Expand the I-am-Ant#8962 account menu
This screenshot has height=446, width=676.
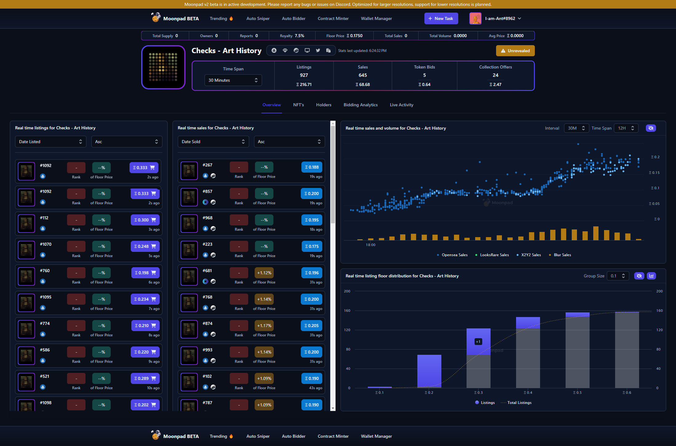click(503, 18)
